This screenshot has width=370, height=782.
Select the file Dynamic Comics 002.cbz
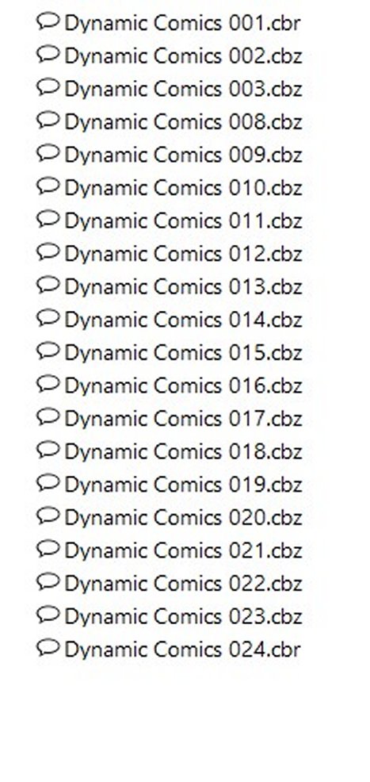click(183, 56)
